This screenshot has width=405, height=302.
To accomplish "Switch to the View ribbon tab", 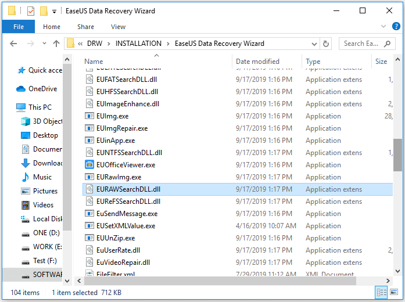I will pos(118,27).
